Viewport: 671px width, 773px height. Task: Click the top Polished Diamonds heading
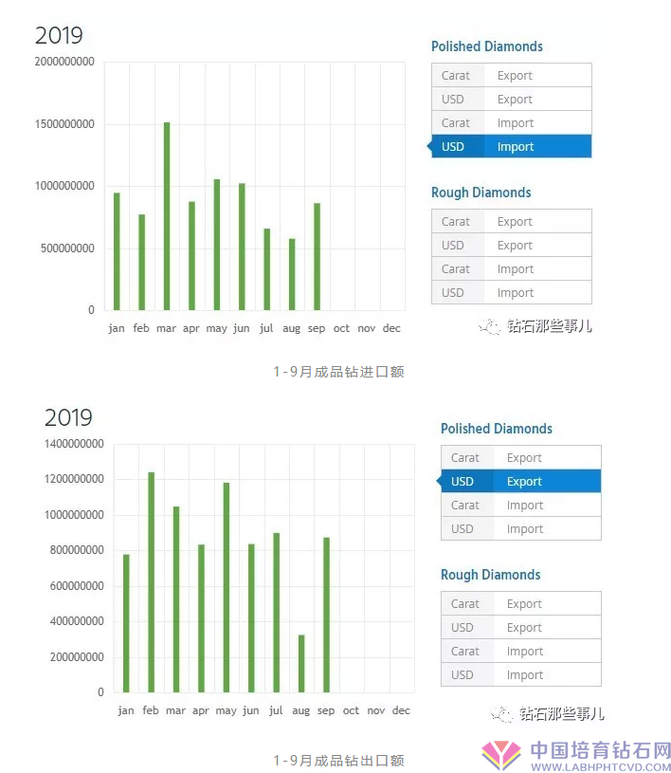[x=487, y=46]
